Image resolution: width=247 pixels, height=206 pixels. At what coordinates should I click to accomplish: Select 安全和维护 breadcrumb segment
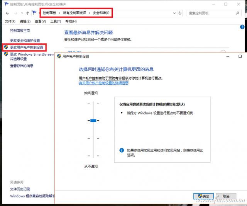[101, 13]
